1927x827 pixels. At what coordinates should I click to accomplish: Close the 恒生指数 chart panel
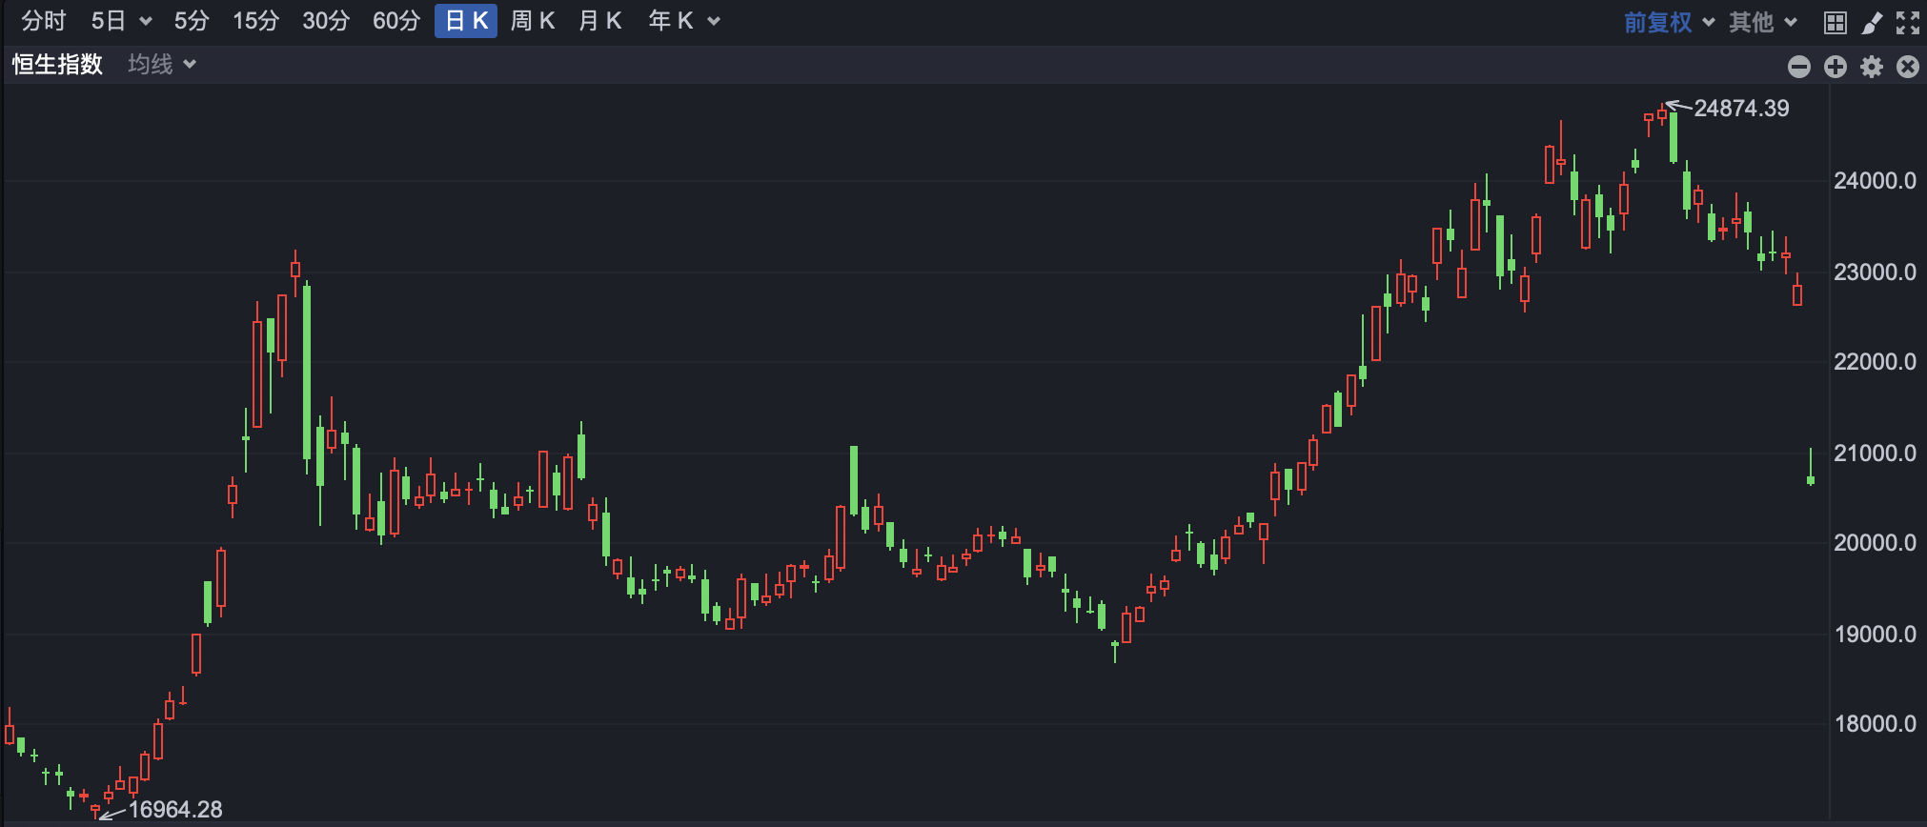[x=1908, y=66]
